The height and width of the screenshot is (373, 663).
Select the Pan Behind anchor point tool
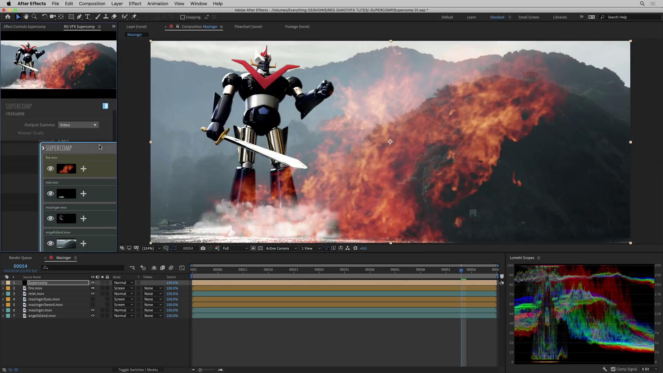click(61, 17)
